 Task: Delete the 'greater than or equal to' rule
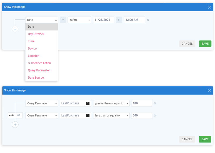pos(155,103)
